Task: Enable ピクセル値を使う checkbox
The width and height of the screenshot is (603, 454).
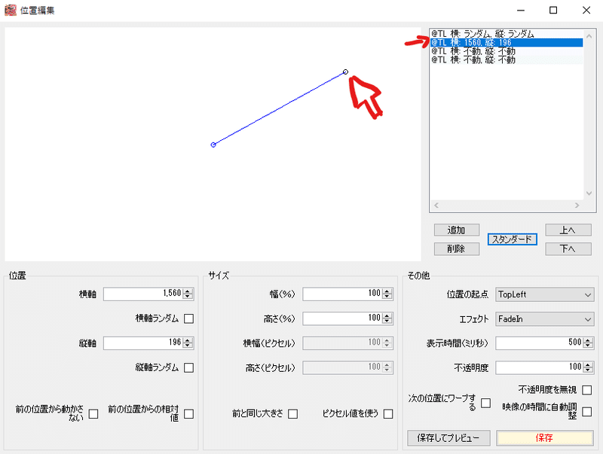Action: click(388, 414)
